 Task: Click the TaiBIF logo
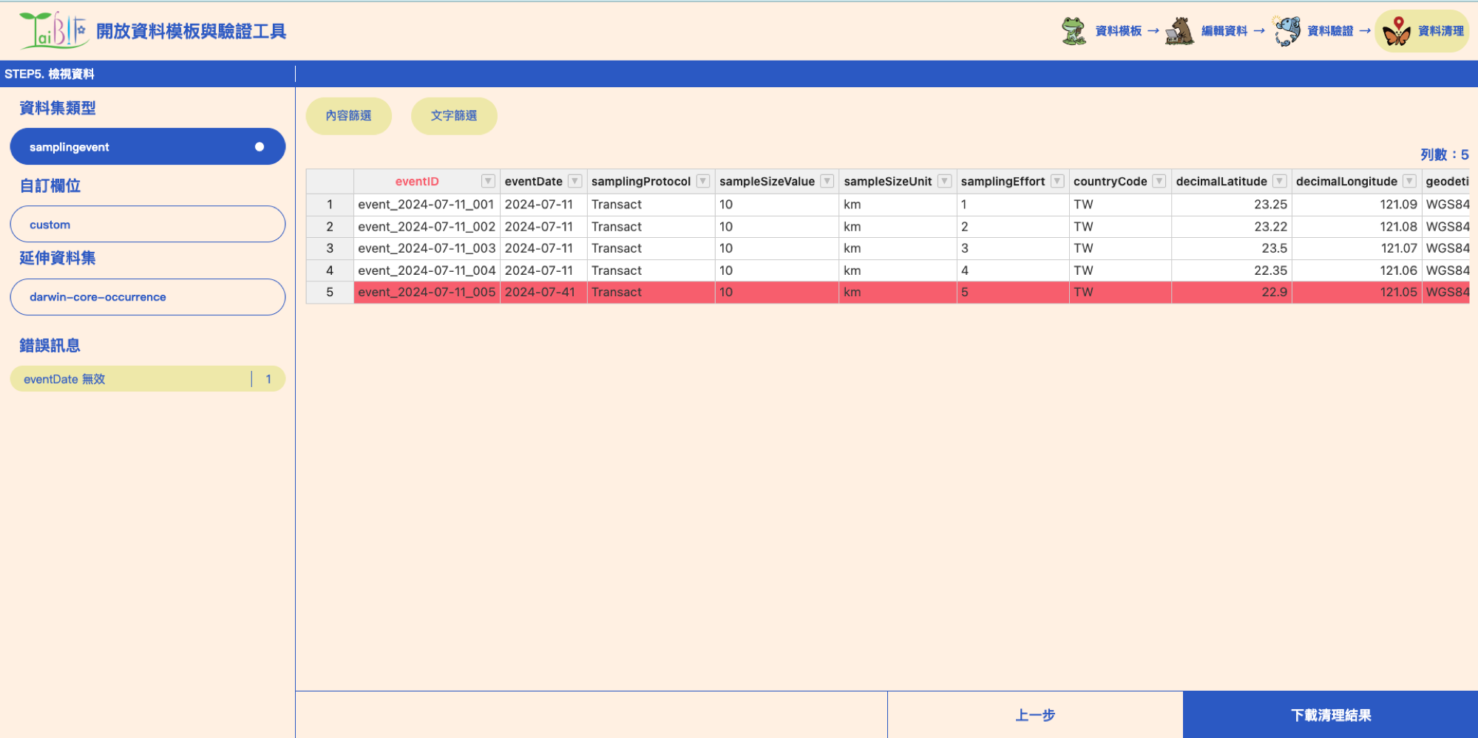[53, 30]
